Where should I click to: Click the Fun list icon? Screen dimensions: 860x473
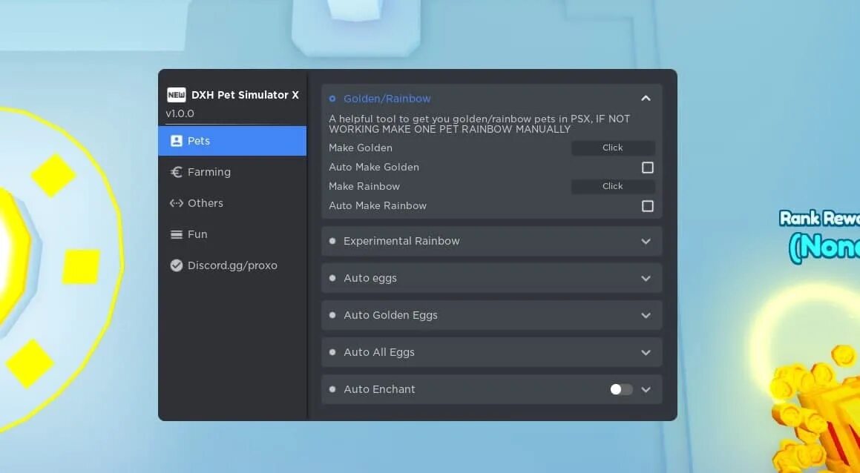click(176, 234)
